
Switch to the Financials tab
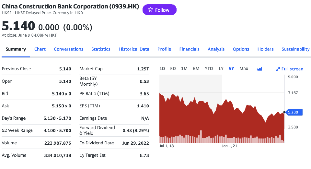pos(190,49)
